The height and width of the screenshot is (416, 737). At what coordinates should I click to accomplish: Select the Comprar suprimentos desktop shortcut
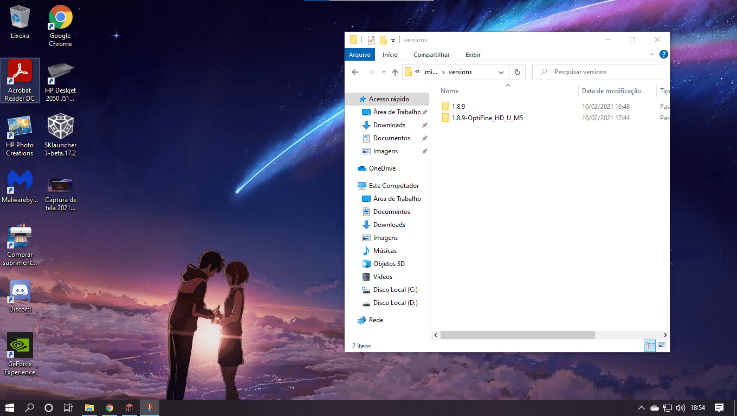(20, 245)
